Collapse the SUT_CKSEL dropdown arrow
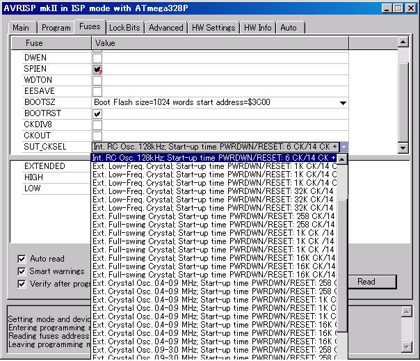Image resolution: width=420 pixels, height=361 pixels. point(344,147)
